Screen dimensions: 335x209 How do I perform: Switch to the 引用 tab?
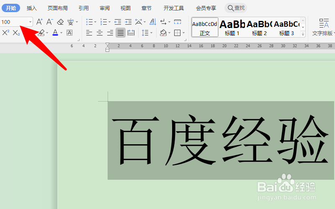(x=83, y=8)
